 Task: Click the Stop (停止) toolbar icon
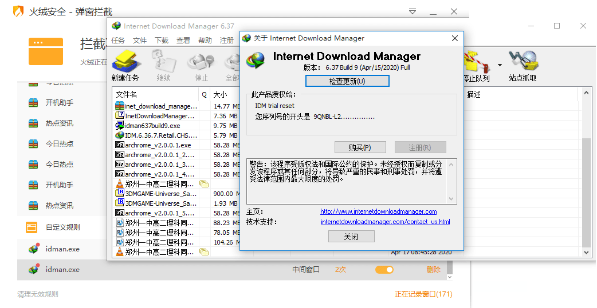201,66
